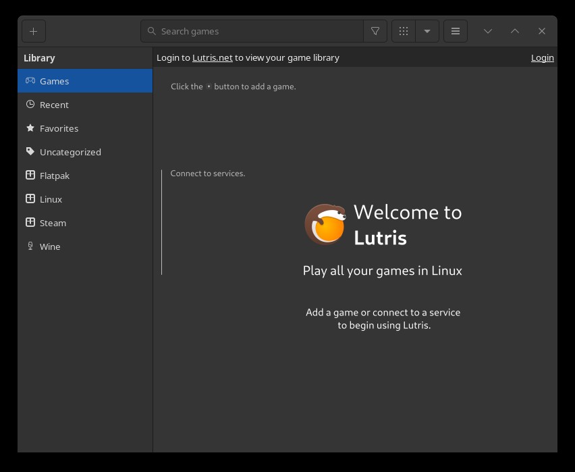Viewport: 575px width, 472px height.
Task: Click the Lutris otter logo
Action: [x=325, y=224]
